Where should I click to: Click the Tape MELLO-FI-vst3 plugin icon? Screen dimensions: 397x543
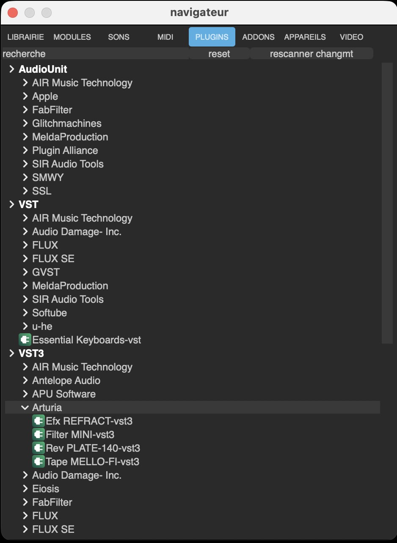[x=39, y=462]
